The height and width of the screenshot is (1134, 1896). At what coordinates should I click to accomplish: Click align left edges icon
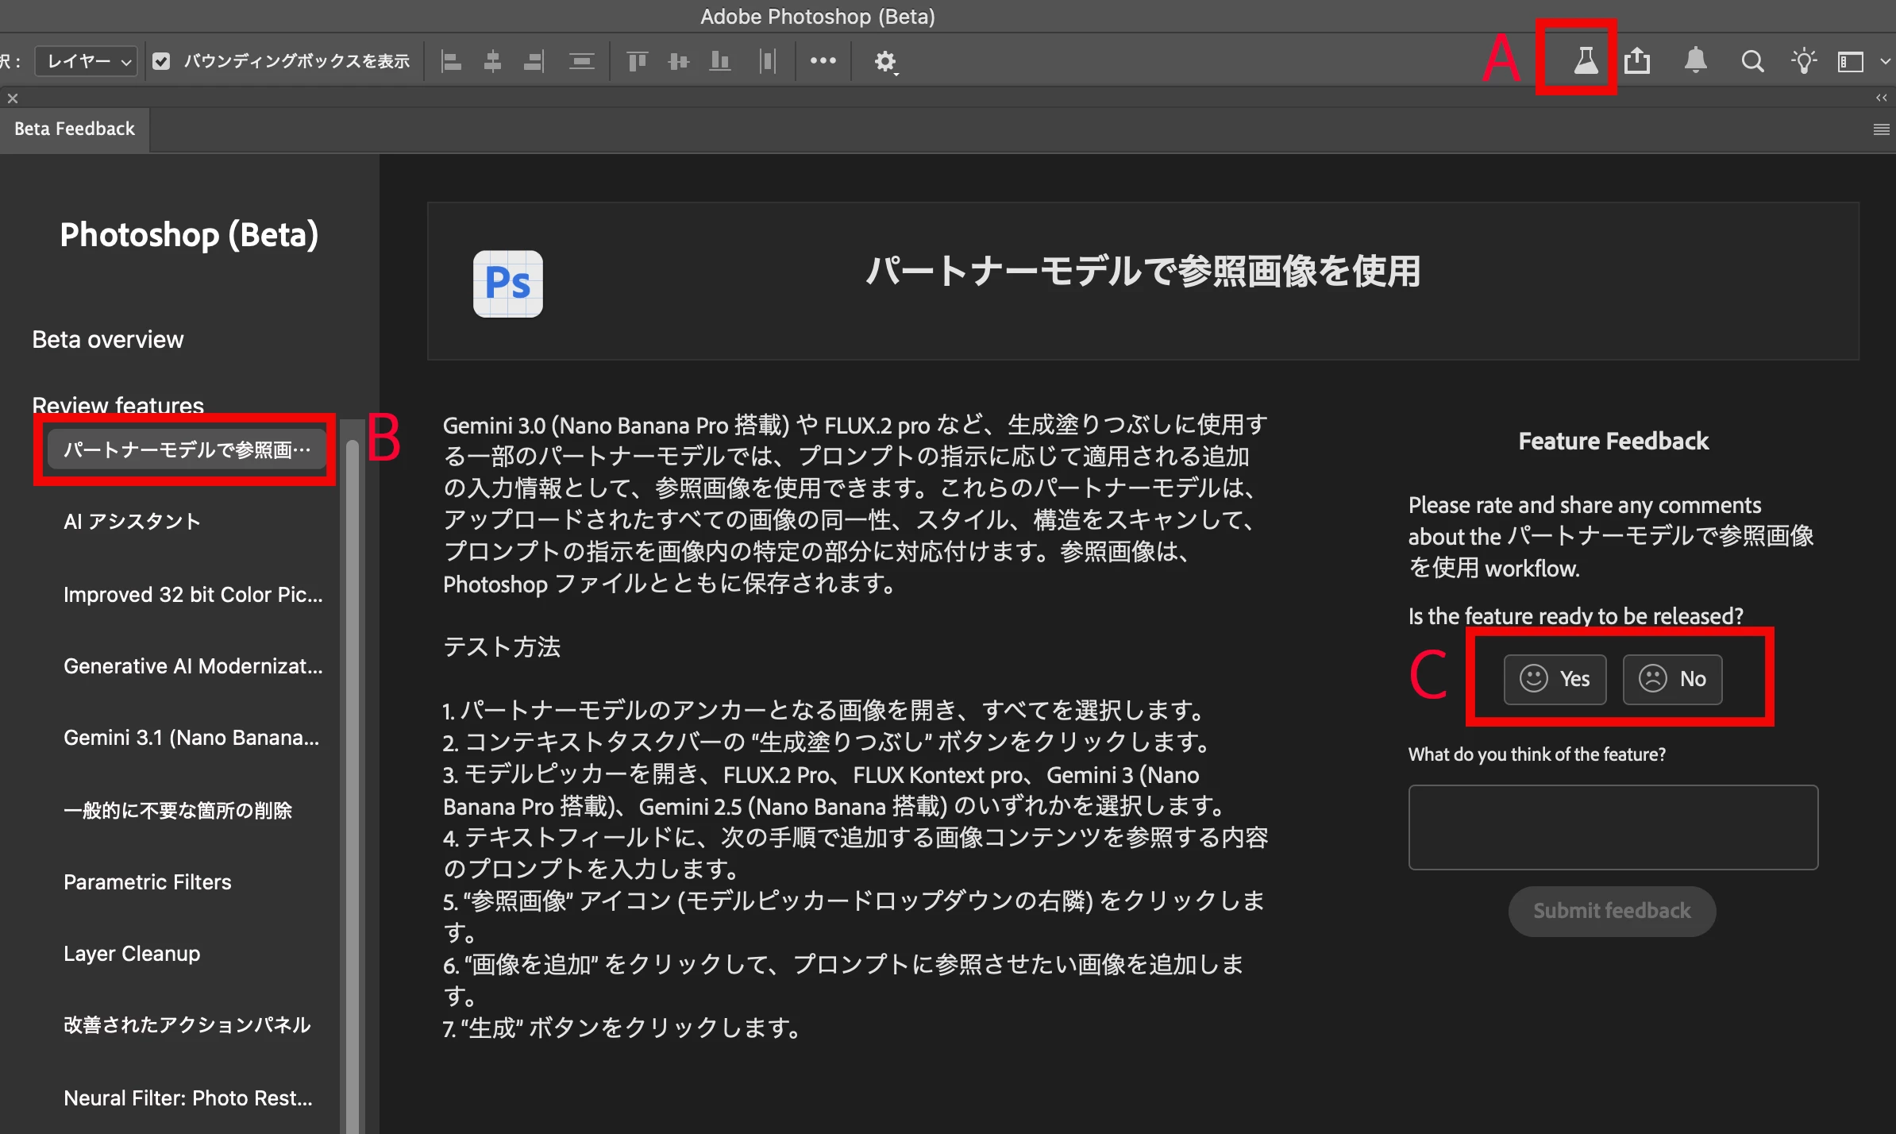point(451,61)
